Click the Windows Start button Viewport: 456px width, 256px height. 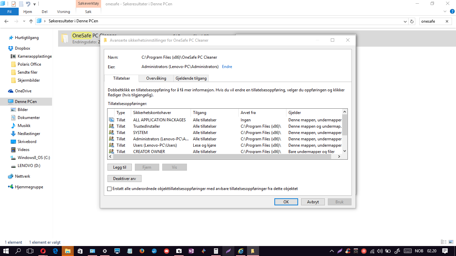pyautogui.click(x=6, y=251)
